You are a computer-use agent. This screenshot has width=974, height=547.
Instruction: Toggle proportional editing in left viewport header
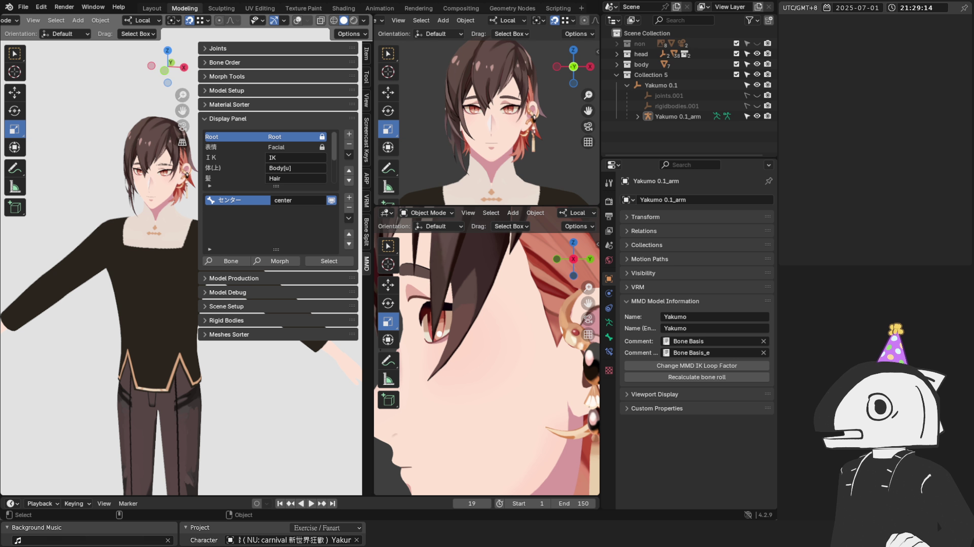click(219, 20)
